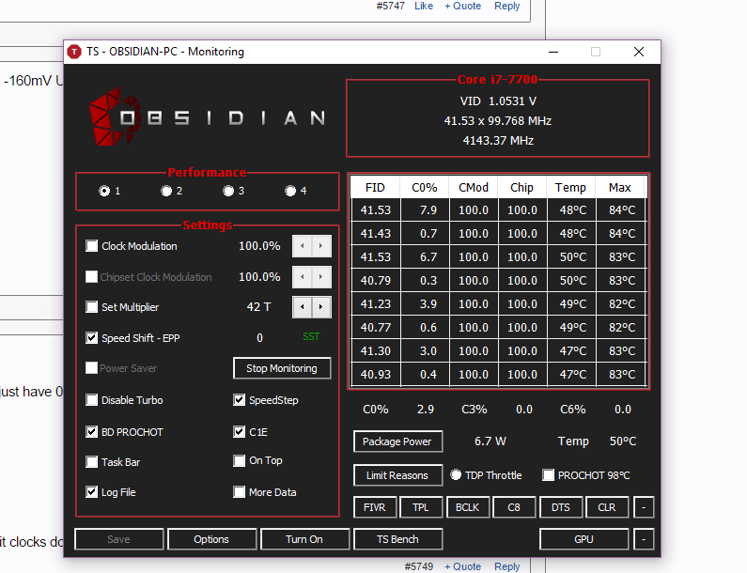This screenshot has width=747, height=573.
Task: Enable the Set Multiplier checkbox
Action: pos(91,307)
